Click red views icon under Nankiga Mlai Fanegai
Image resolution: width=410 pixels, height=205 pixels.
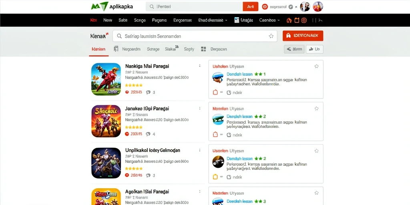pos(127,92)
